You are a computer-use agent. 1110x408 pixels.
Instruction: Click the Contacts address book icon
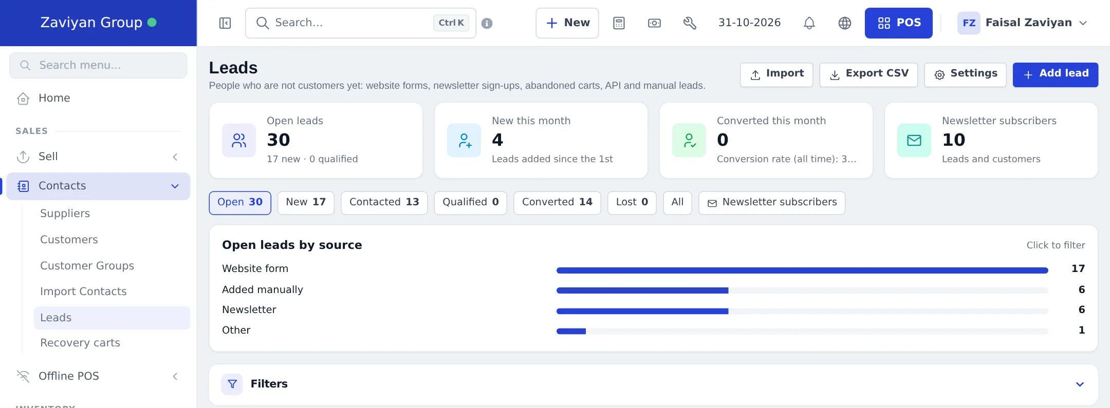[23, 186]
